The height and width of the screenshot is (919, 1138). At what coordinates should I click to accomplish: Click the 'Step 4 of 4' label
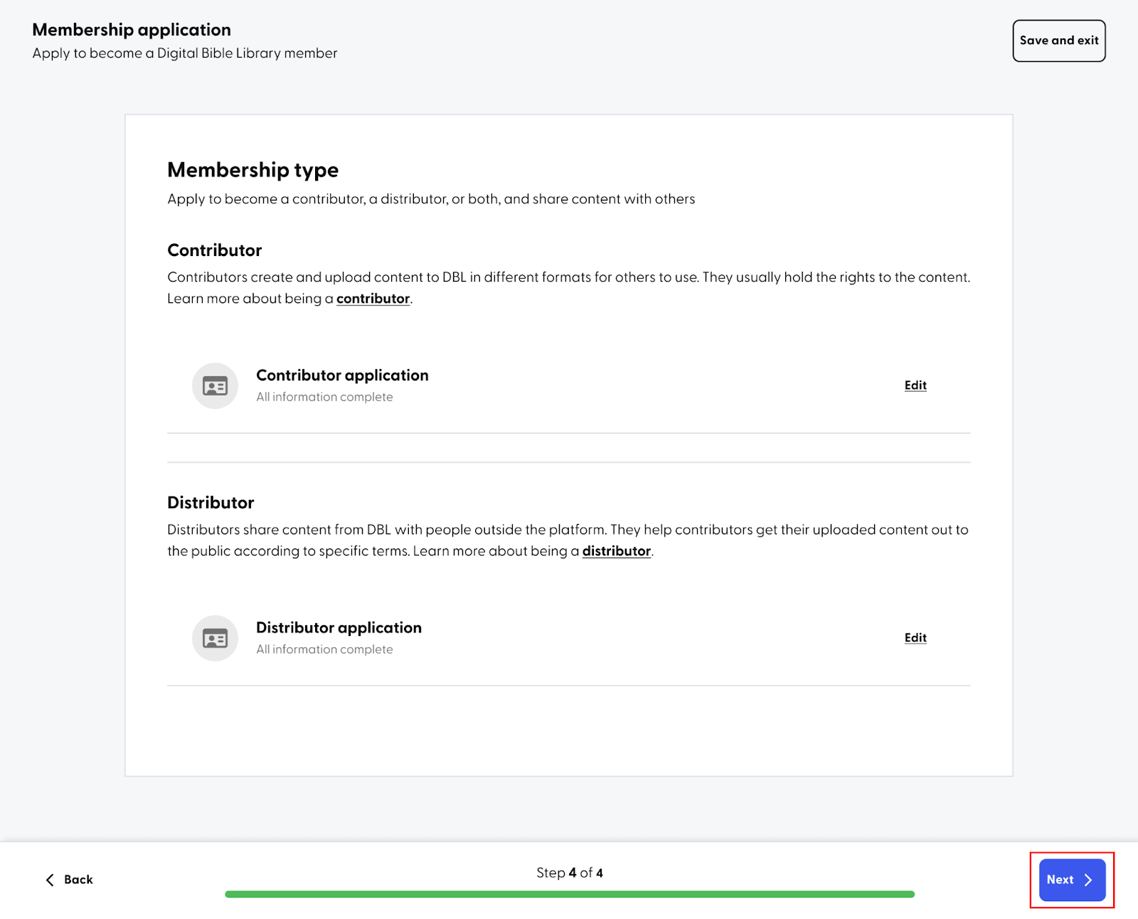(570, 873)
